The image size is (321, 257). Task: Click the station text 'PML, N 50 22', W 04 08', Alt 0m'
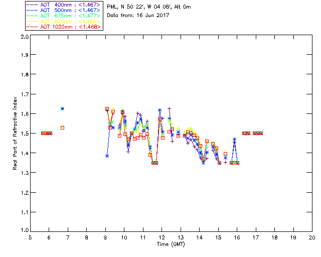(149, 7)
